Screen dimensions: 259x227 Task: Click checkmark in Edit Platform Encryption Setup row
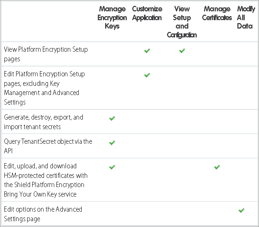(x=147, y=75)
